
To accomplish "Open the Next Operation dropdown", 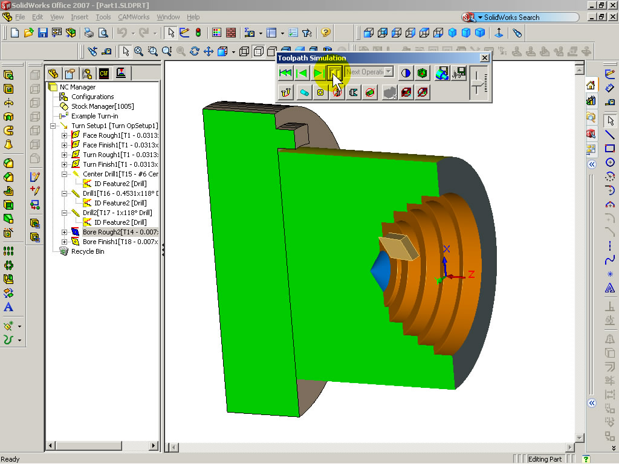I will (389, 72).
